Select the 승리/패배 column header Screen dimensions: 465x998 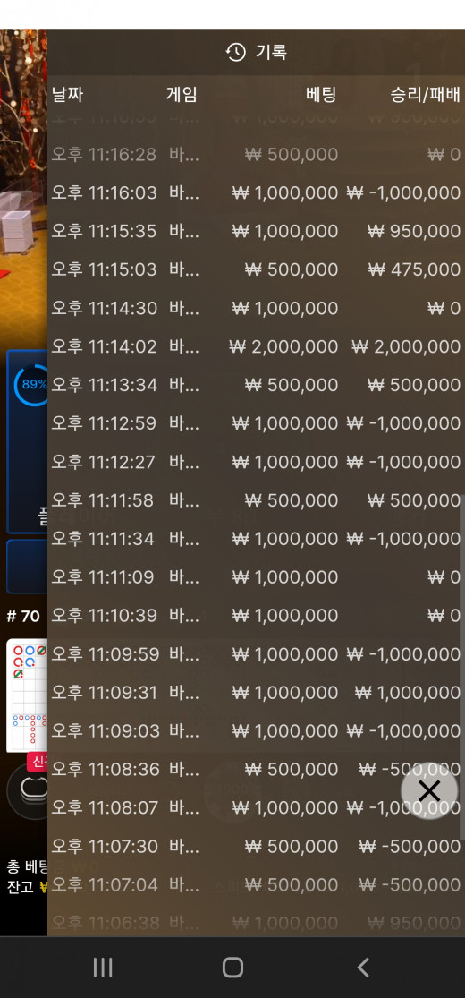(x=425, y=95)
